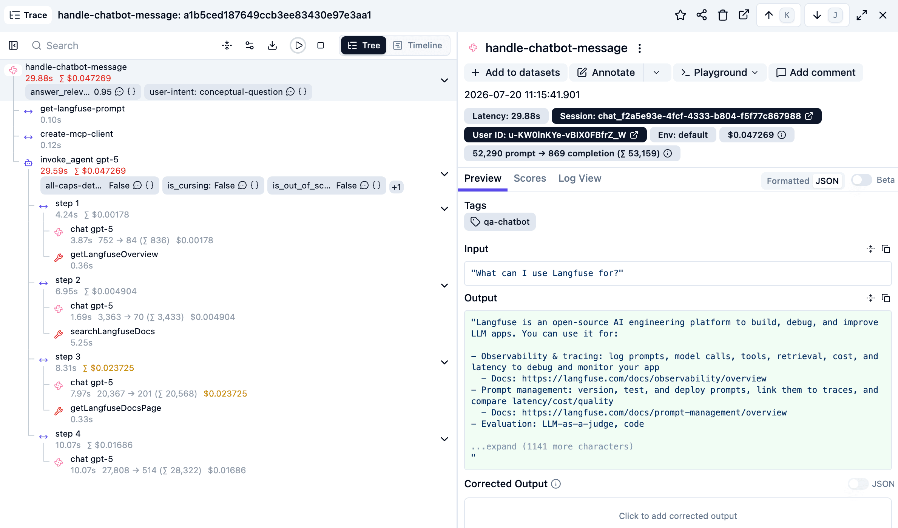The width and height of the screenshot is (898, 528).
Task: Collapse invoke_agent gpt-5 node chevron
Action: point(444,174)
